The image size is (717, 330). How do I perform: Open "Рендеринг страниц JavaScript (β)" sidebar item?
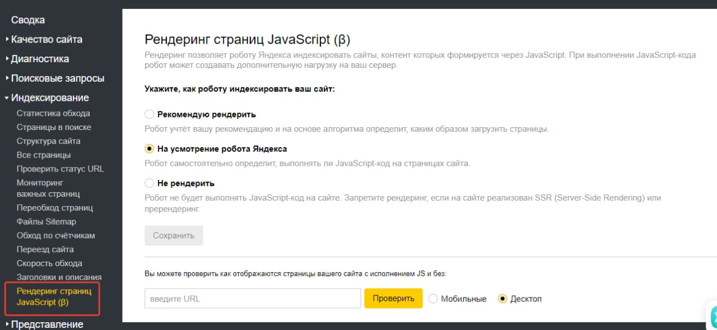[x=54, y=297]
